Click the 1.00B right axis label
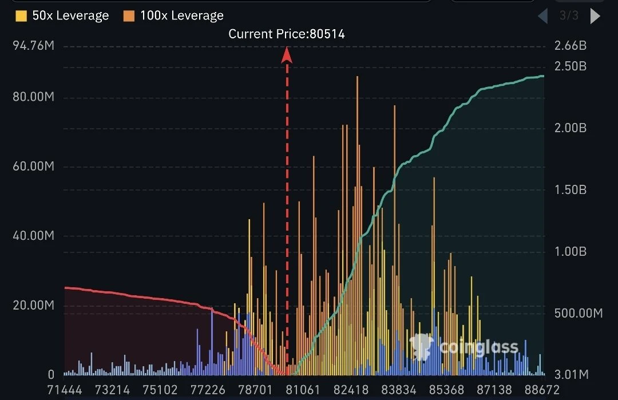The height and width of the screenshot is (400, 618). click(x=571, y=251)
